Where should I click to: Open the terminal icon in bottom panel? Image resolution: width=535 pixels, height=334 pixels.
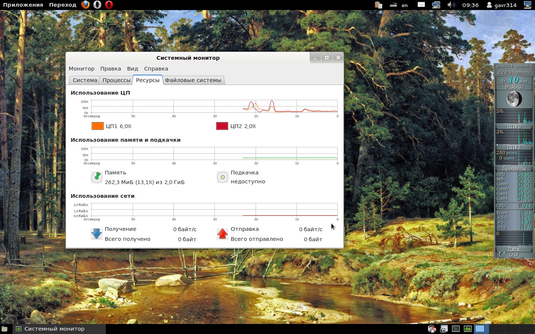(456, 329)
